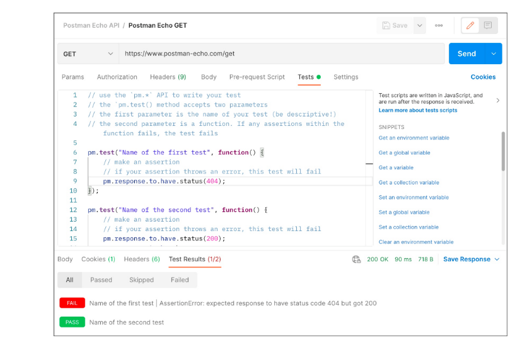
Task: Expand the Save Response dropdown chevron
Action: click(497, 259)
